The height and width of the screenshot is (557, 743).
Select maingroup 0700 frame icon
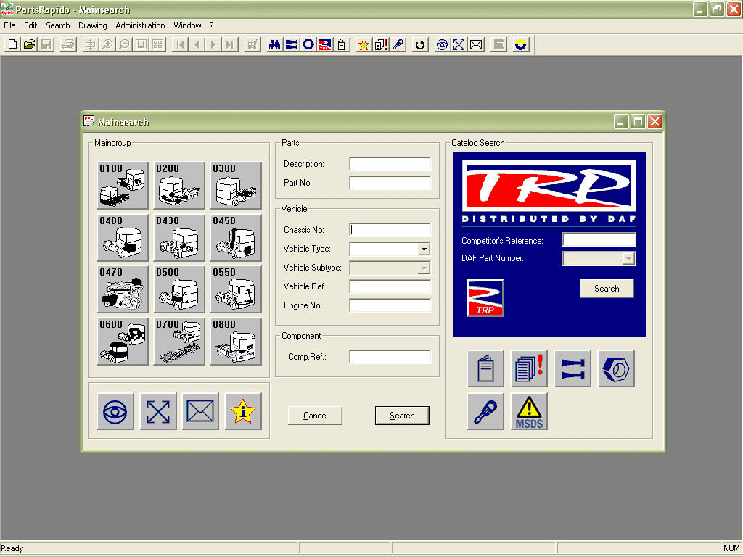pos(180,341)
